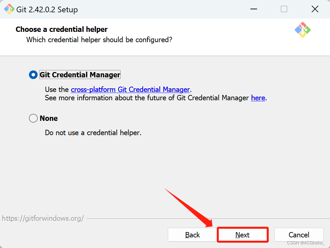Click the Git logo in the header
The width and height of the screenshot is (330, 248).
pyautogui.click(x=302, y=30)
